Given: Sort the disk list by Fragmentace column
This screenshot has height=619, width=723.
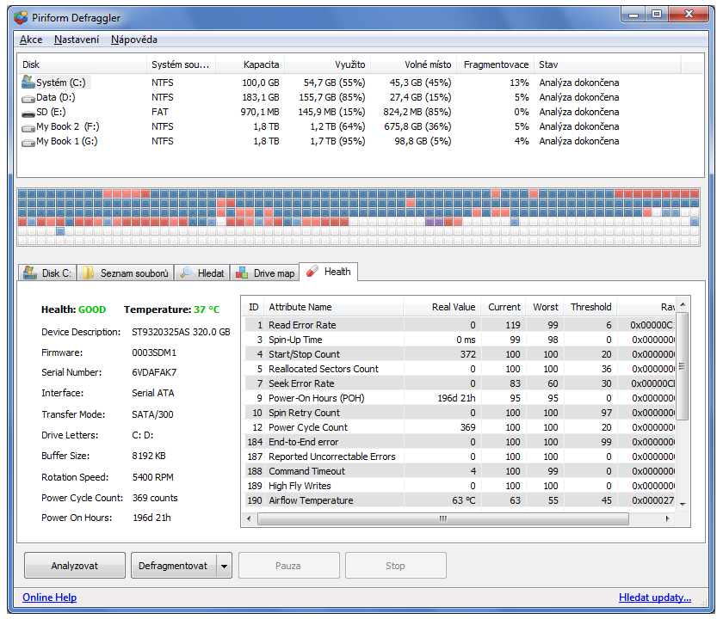Looking at the screenshot, I should pyautogui.click(x=495, y=64).
